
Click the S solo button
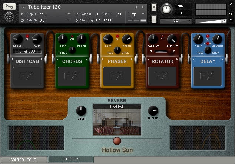pos(154,8)
